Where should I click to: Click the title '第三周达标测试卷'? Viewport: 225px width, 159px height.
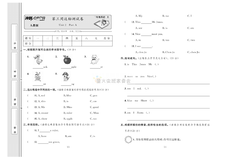[68, 19]
